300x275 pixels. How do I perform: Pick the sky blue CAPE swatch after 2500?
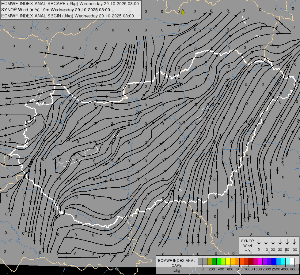(279, 261)
